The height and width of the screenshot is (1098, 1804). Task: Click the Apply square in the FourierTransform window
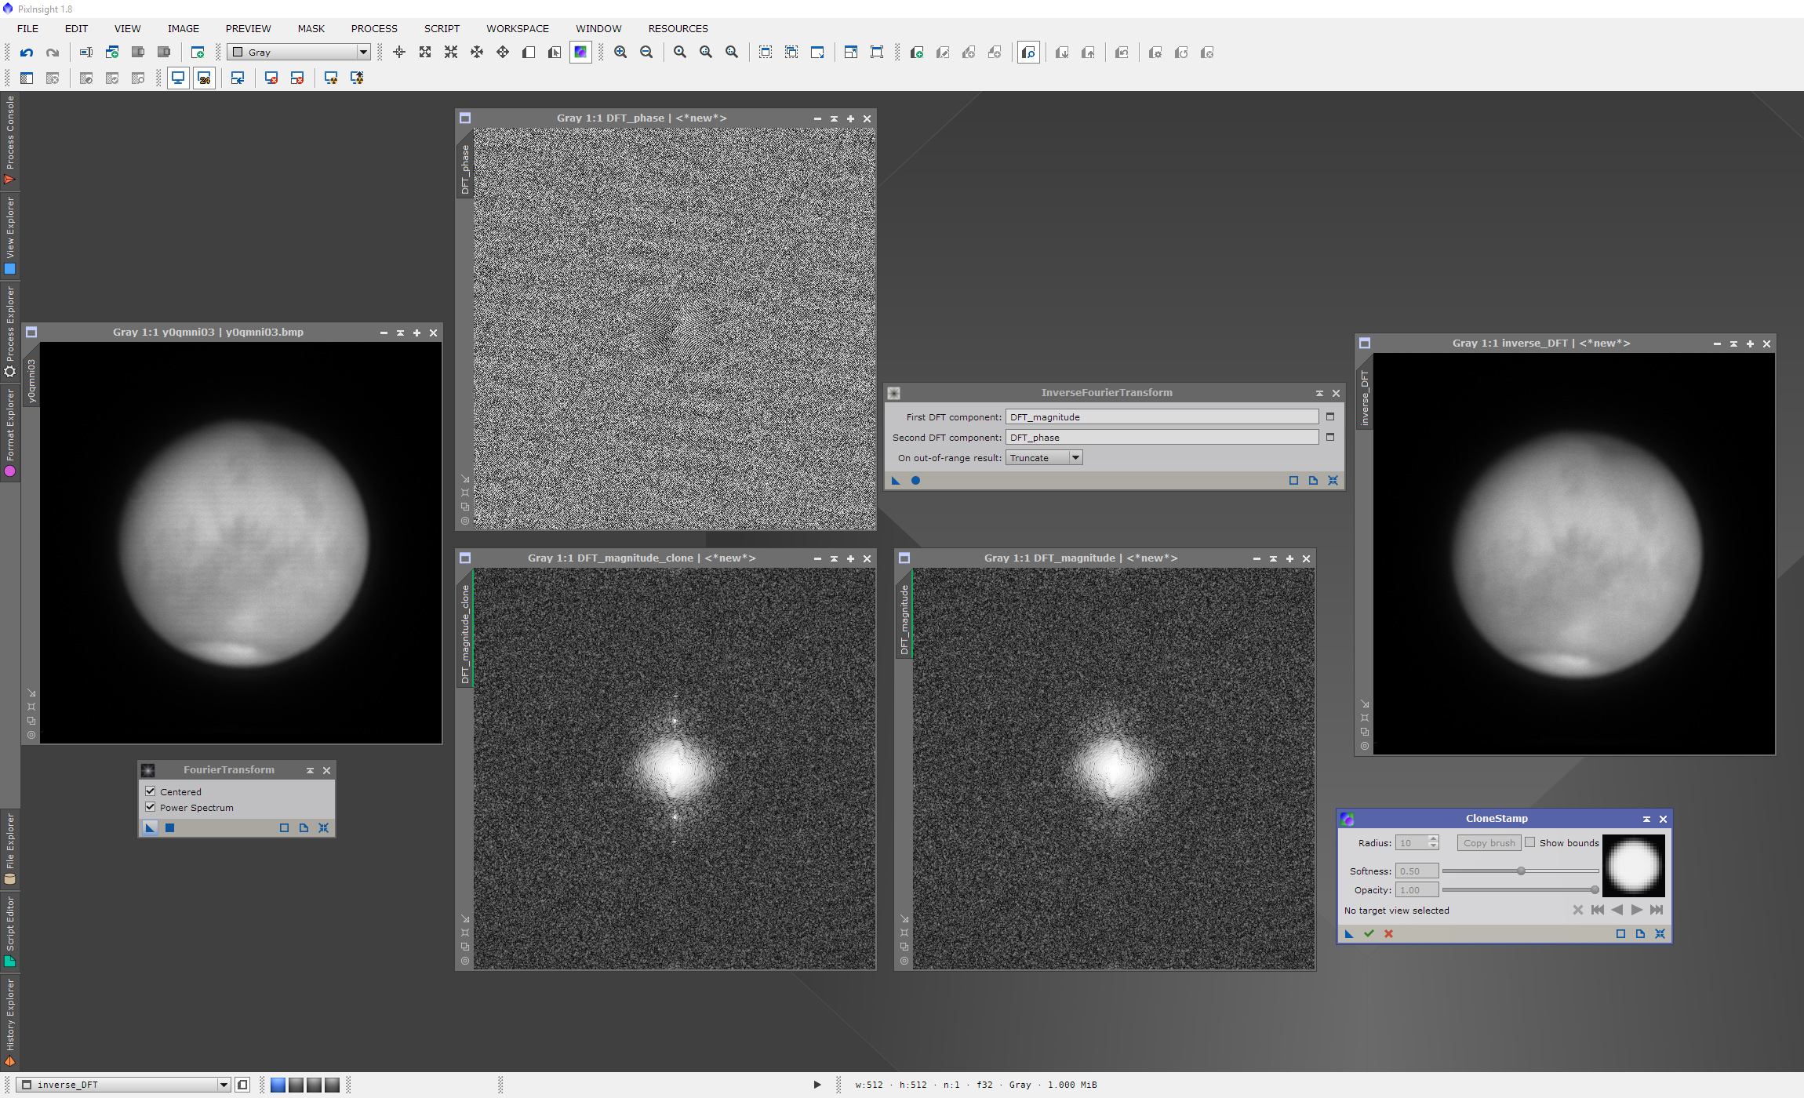(x=169, y=828)
